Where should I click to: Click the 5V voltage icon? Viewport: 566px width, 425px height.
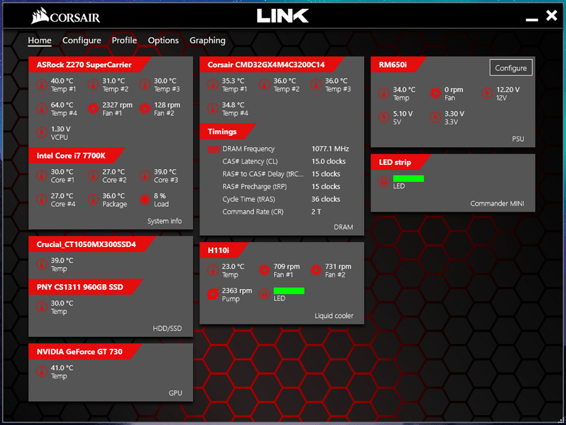384,118
